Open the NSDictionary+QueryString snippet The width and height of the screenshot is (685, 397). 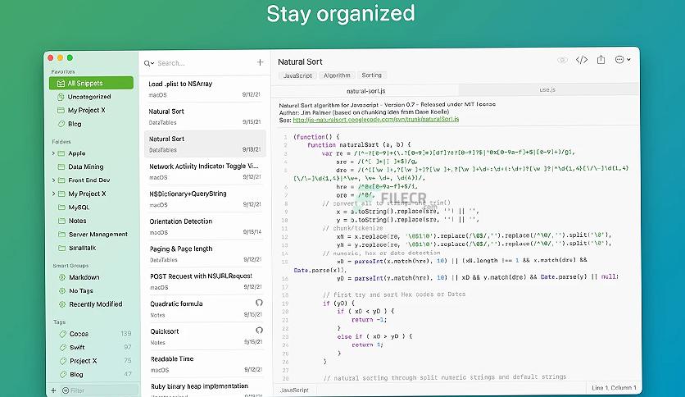click(x=205, y=199)
